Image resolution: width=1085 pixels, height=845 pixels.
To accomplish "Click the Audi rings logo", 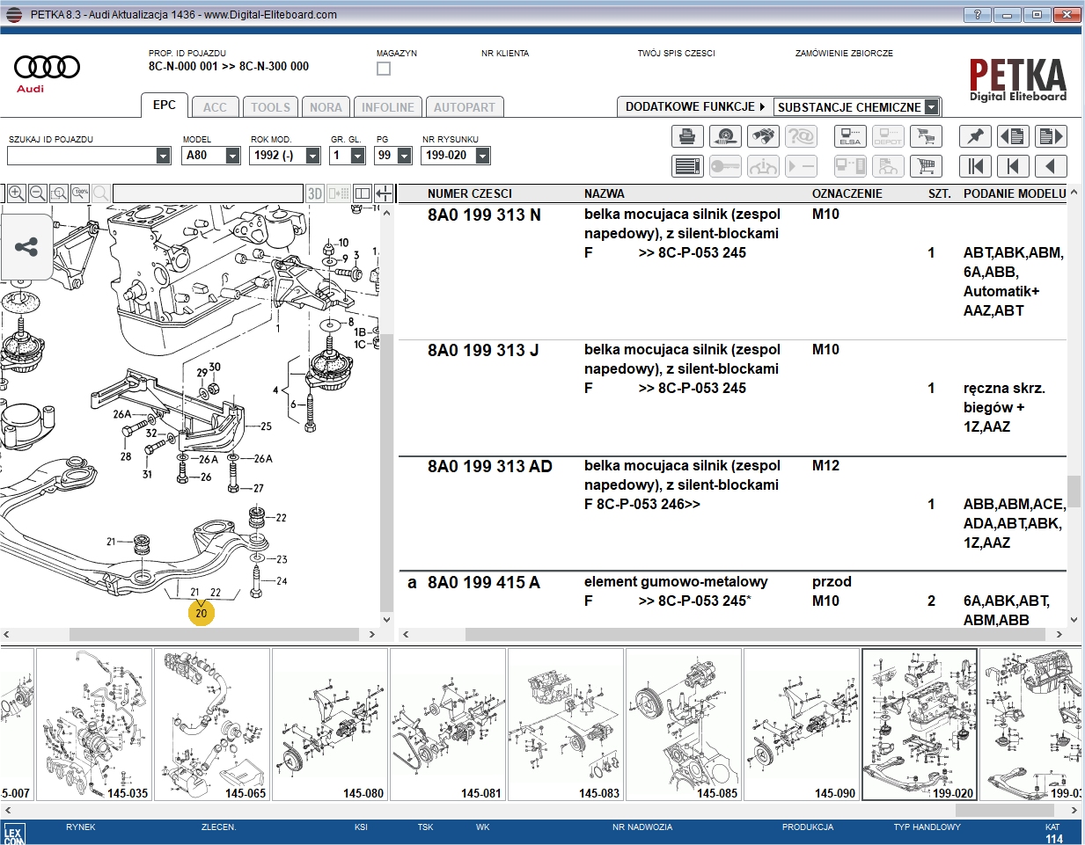I will point(47,67).
